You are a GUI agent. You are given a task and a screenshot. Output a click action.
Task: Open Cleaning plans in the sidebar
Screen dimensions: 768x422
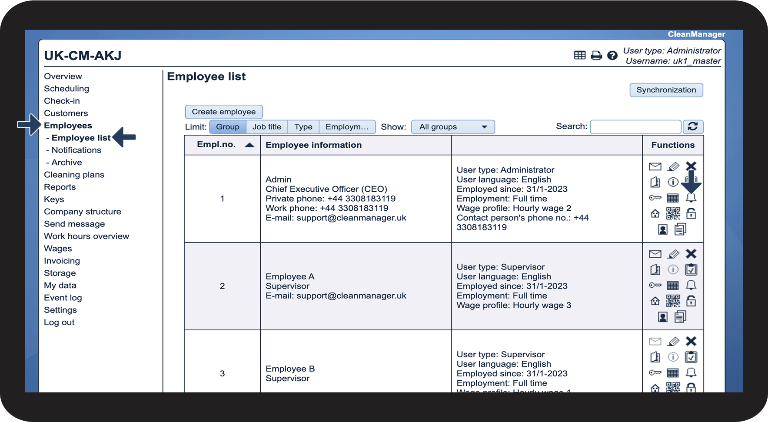click(x=74, y=175)
